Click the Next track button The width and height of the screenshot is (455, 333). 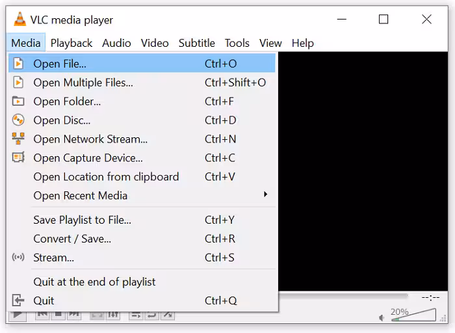74,315
